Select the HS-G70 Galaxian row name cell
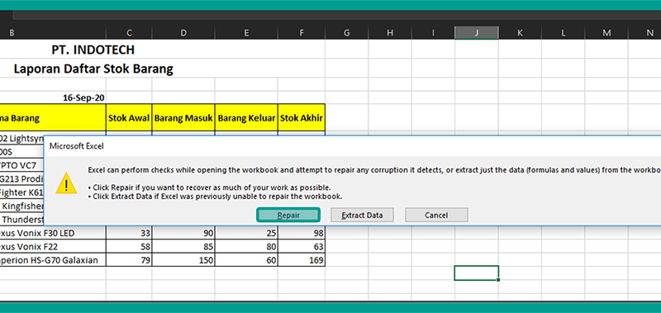 pos(53,260)
